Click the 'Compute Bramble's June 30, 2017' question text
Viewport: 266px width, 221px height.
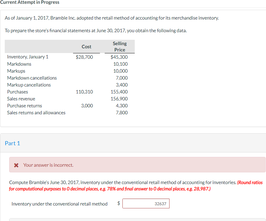point(123,182)
